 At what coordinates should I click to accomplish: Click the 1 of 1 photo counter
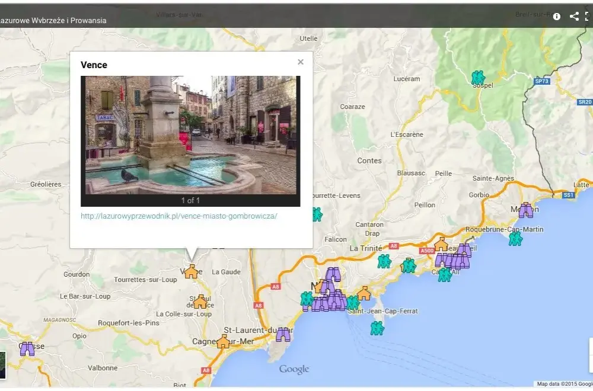click(190, 201)
